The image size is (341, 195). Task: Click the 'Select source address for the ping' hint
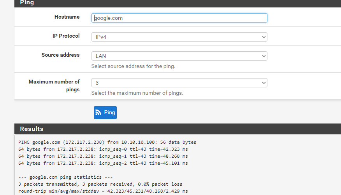click(133, 66)
